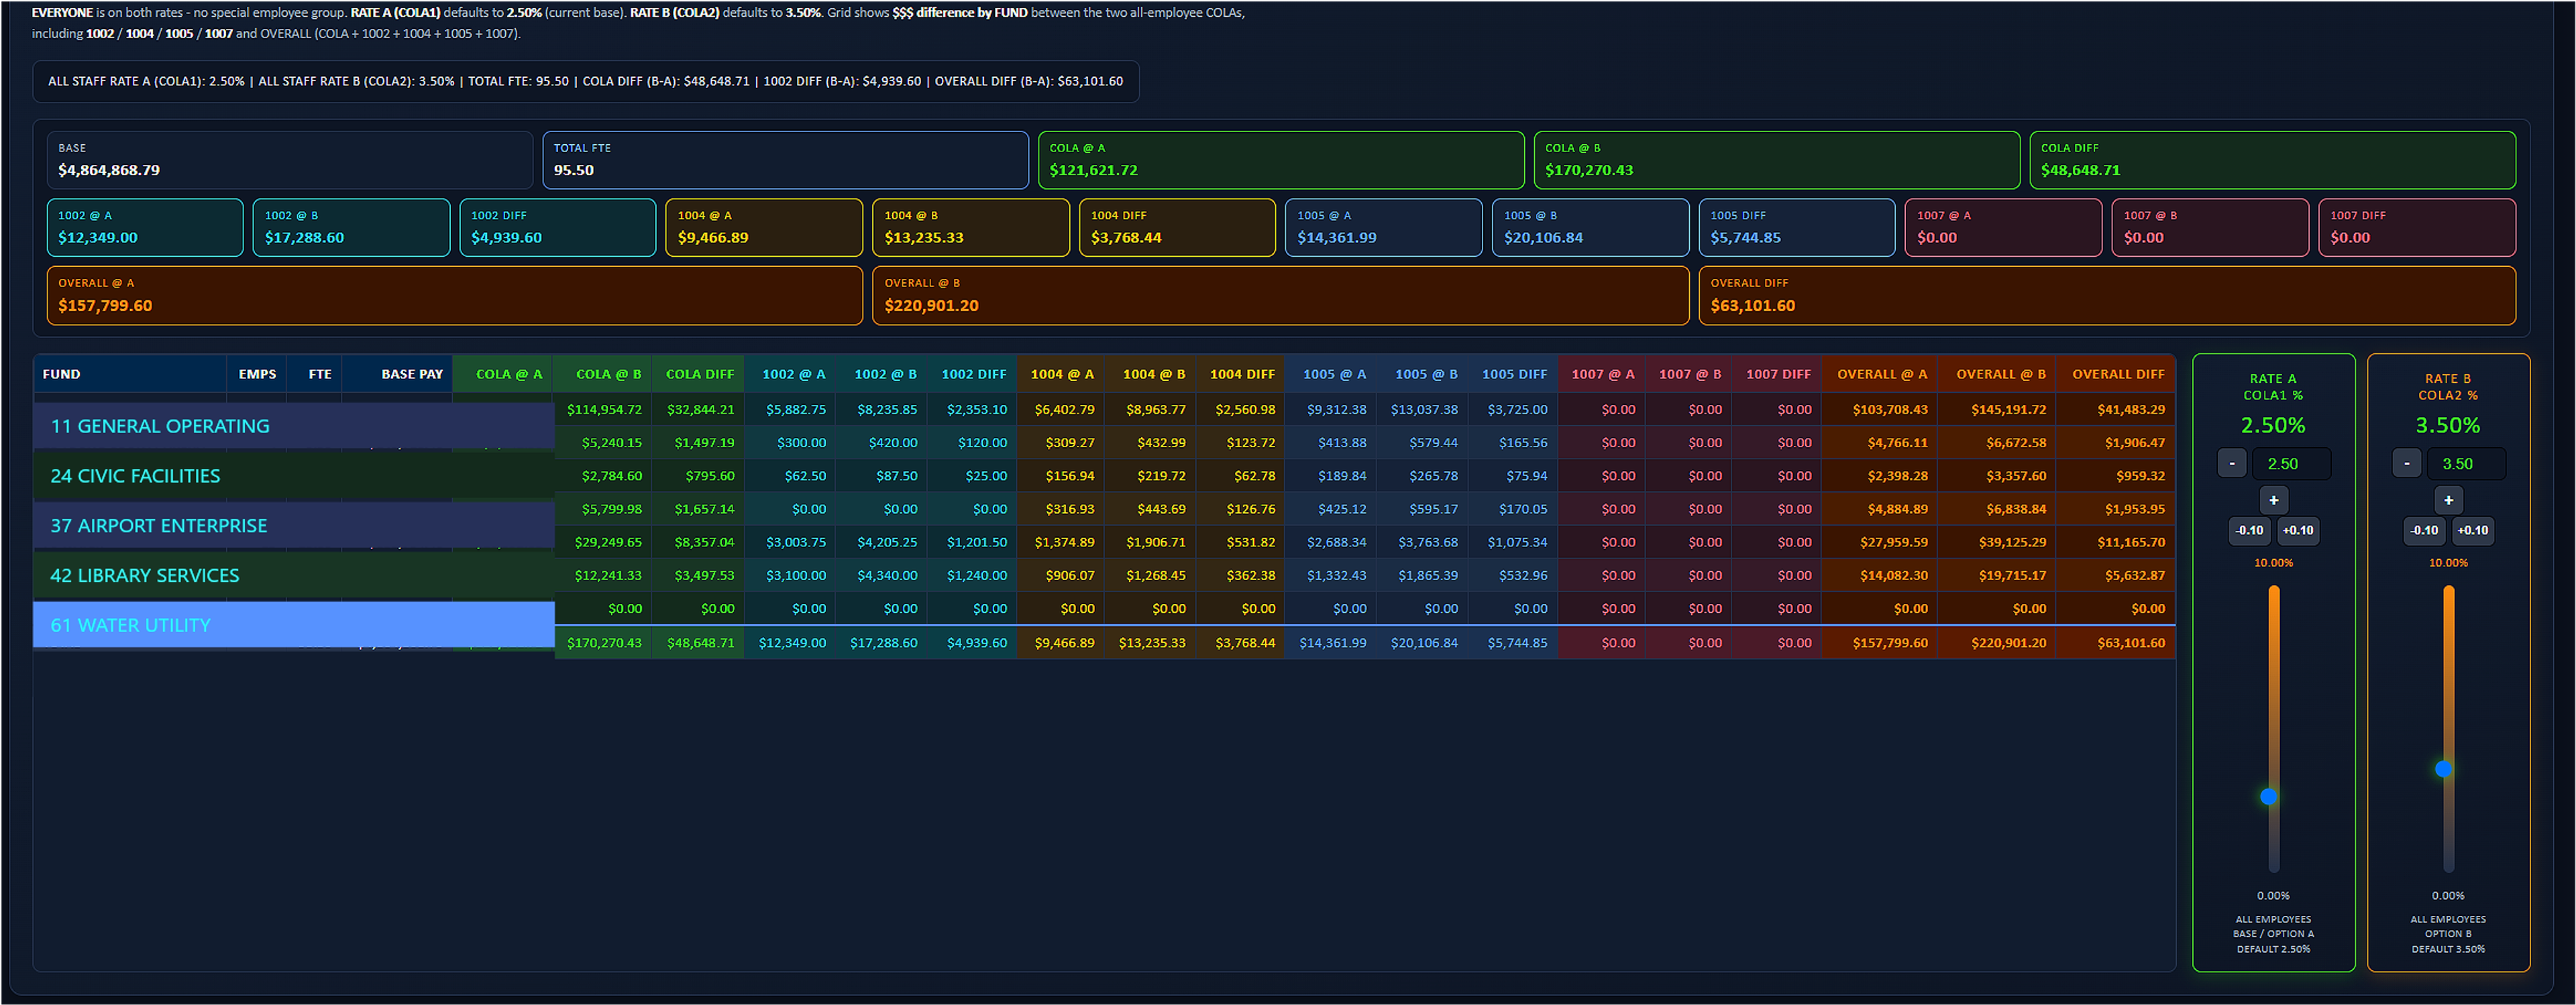Expand the 24 Civic Facilities fund row
The image size is (2576, 1005).
[294, 475]
